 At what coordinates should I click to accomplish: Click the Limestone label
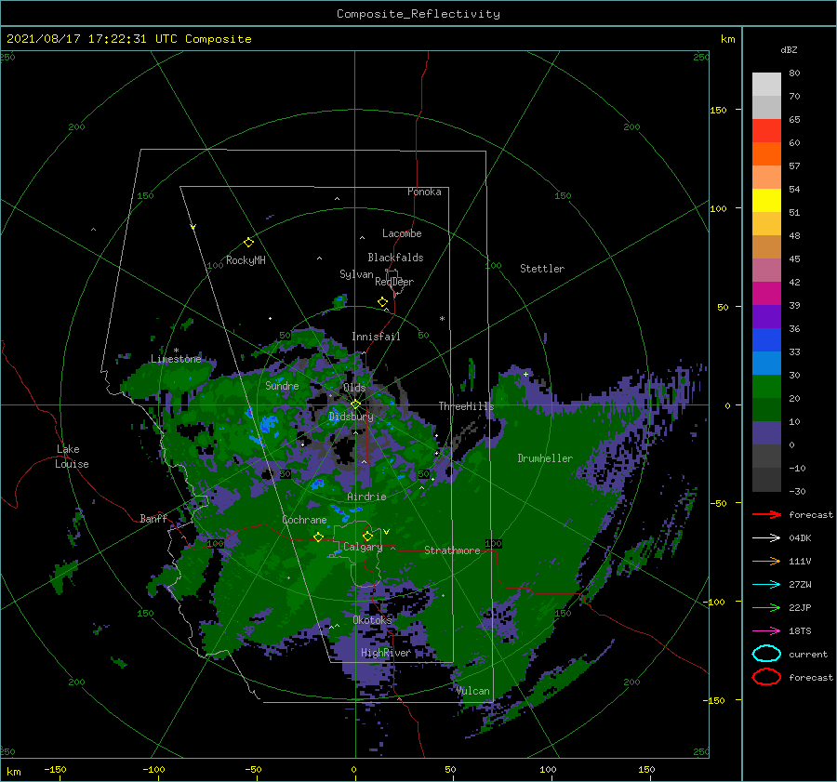[176, 359]
